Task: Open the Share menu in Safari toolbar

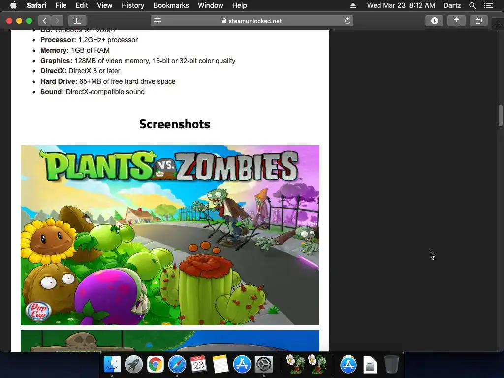Action: [x=456, y=21]
